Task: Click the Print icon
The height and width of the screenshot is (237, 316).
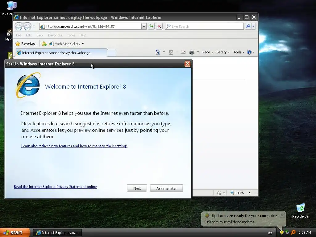Action: pos(192,52)
